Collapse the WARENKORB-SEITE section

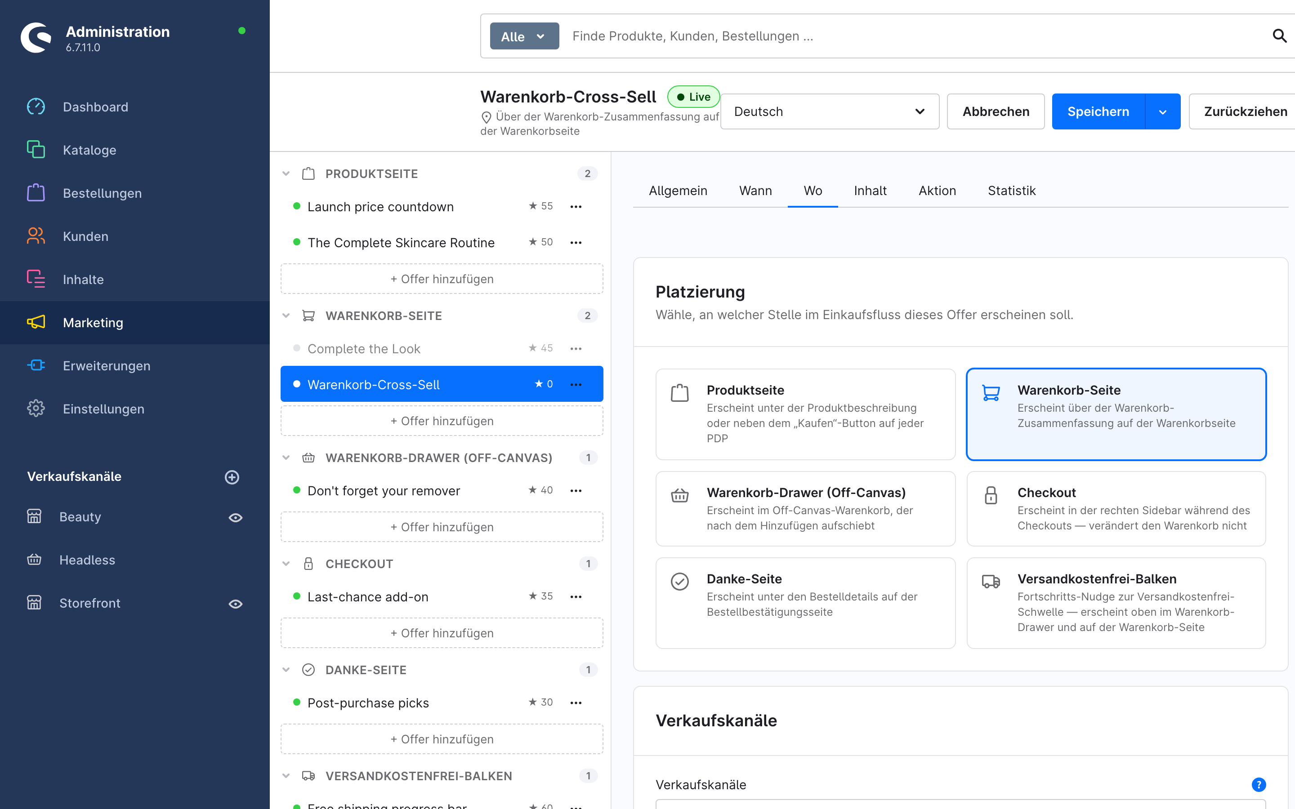tap(286, 316)
